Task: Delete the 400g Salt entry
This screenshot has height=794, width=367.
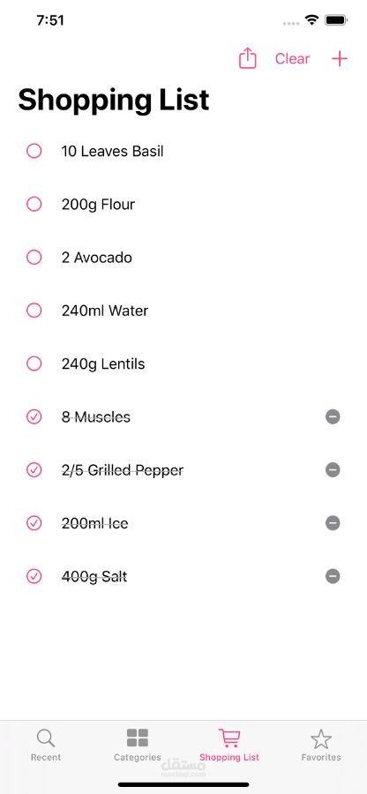Action: 333,576
